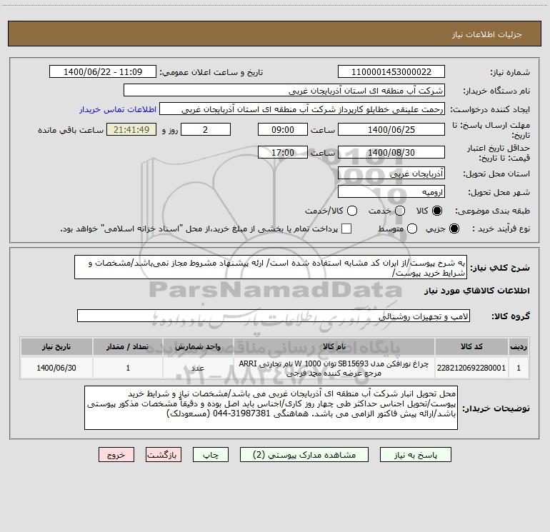550x532 pixels.
Task: Click the چاپ print button
Action: [211, 455]
